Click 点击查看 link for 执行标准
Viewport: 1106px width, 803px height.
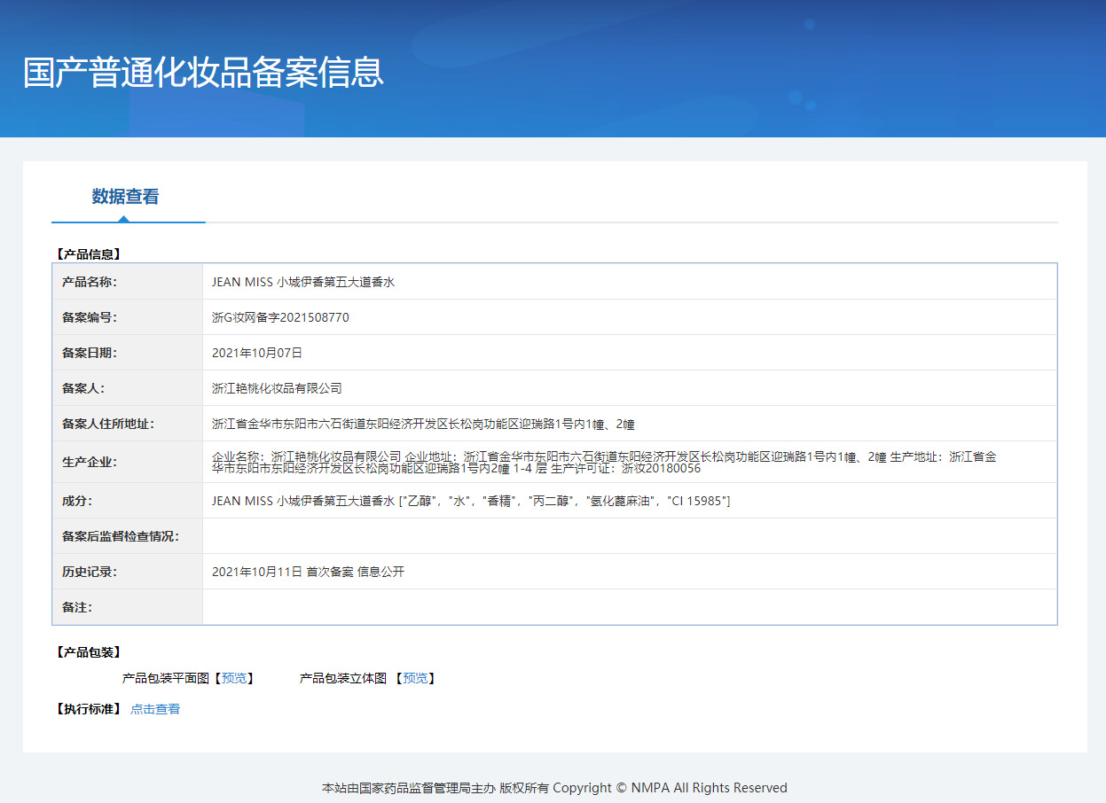155,709
